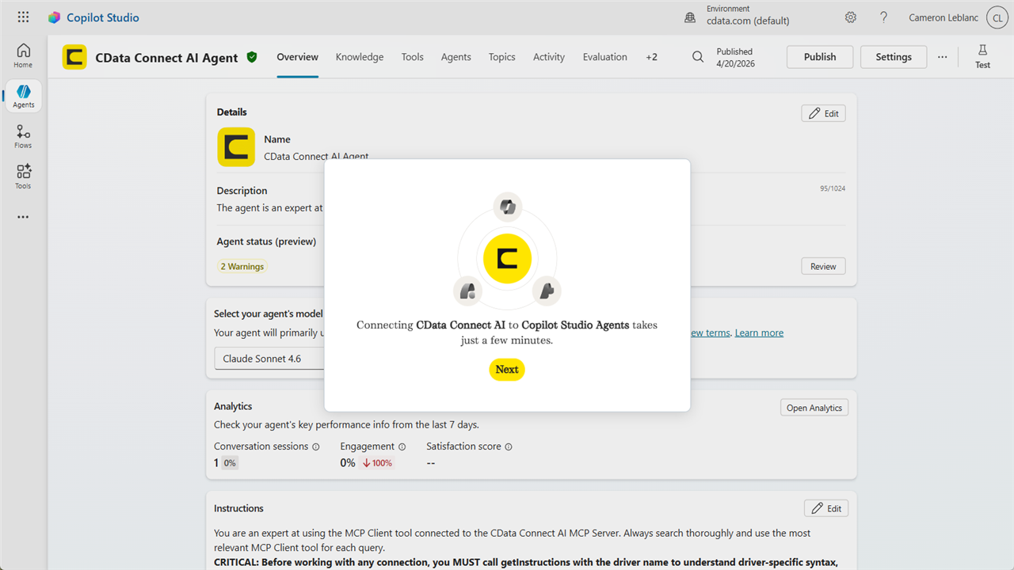Screen dimensions: 1014x570
Task: Expand the left sidebar more options ellipsis
Action: click(23, 217)
